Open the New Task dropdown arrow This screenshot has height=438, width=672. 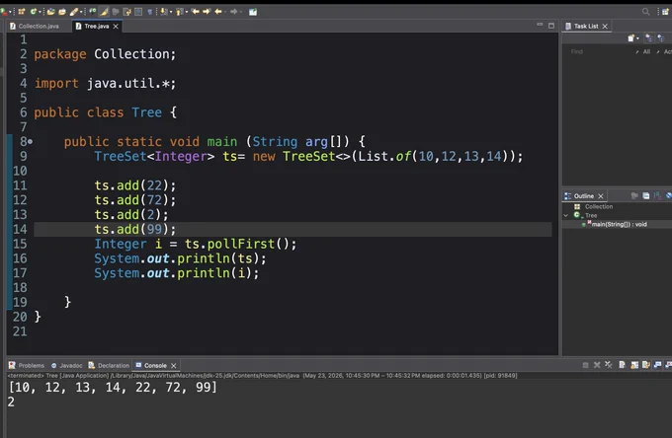[x=637, y=38]
